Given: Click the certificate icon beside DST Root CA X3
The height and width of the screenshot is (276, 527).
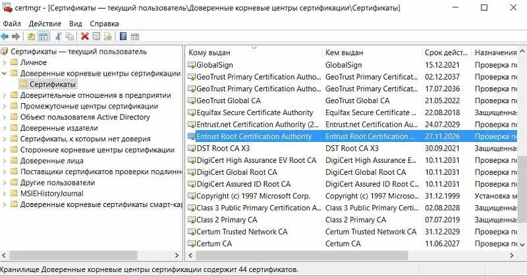Looking at the screenshot, I should pyautogui.click(x=192, y=149).
